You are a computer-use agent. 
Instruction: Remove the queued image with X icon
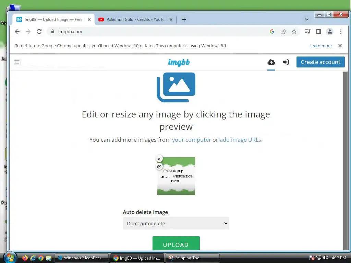(159, 159)
